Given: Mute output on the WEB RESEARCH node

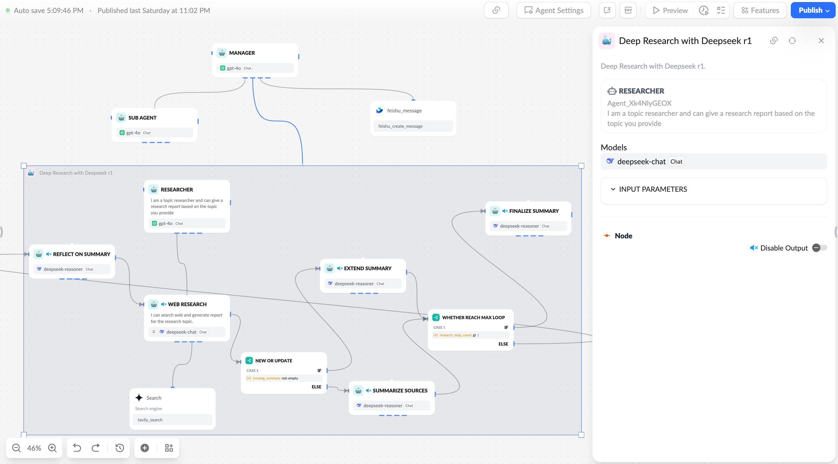Looking at the screenshot, I should (x=164, y=304).
